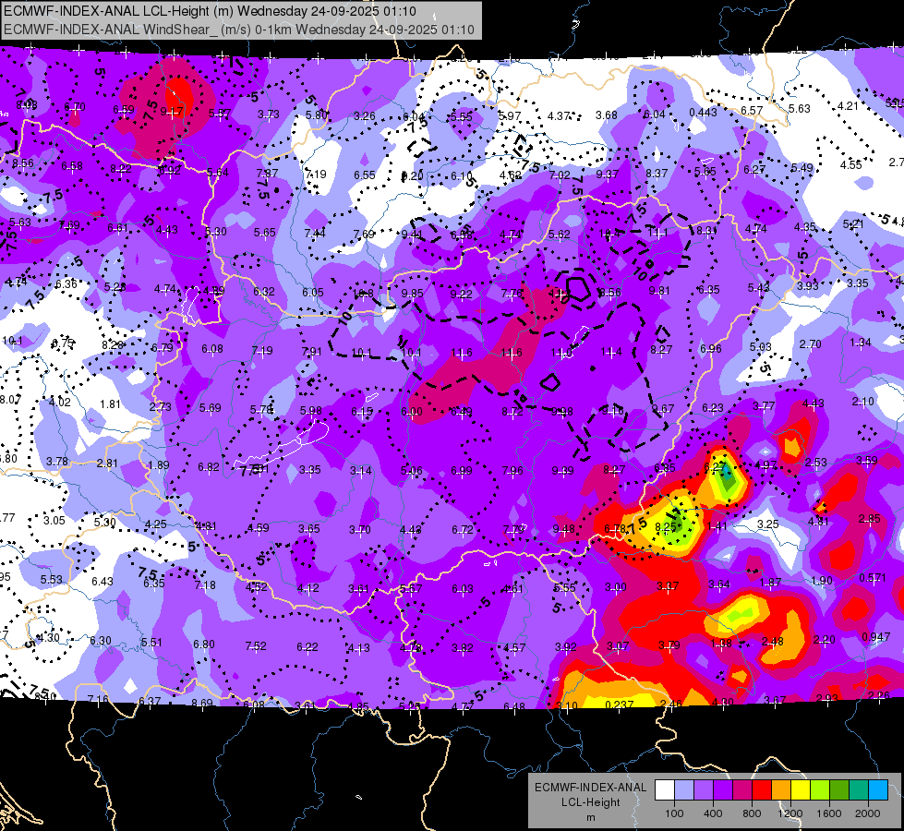Select the red legend color swatch
The width and height of the screenshot is (904, 831).
pos(762,790)
